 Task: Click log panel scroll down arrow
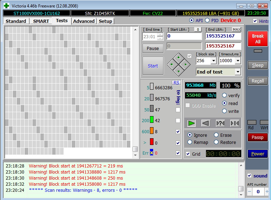[x=241, y=195]
